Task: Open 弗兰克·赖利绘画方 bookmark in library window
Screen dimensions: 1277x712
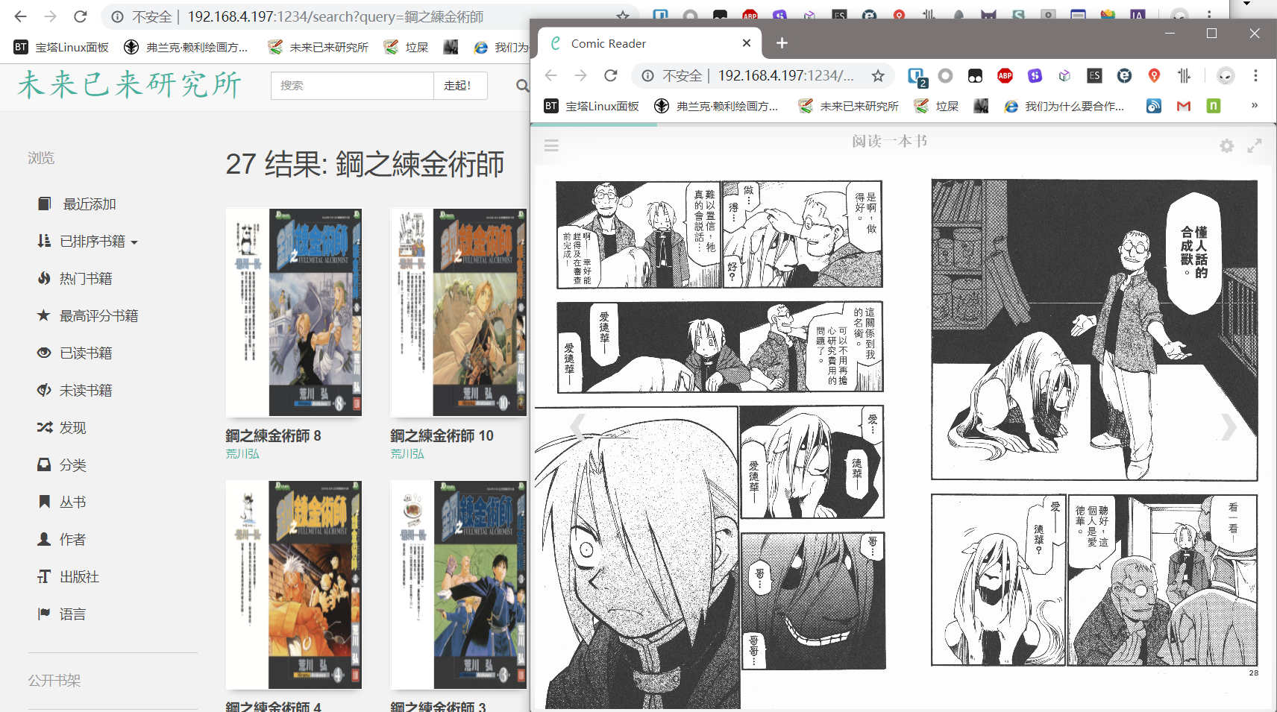Action: pyautogui.click(x=186, y=47)
